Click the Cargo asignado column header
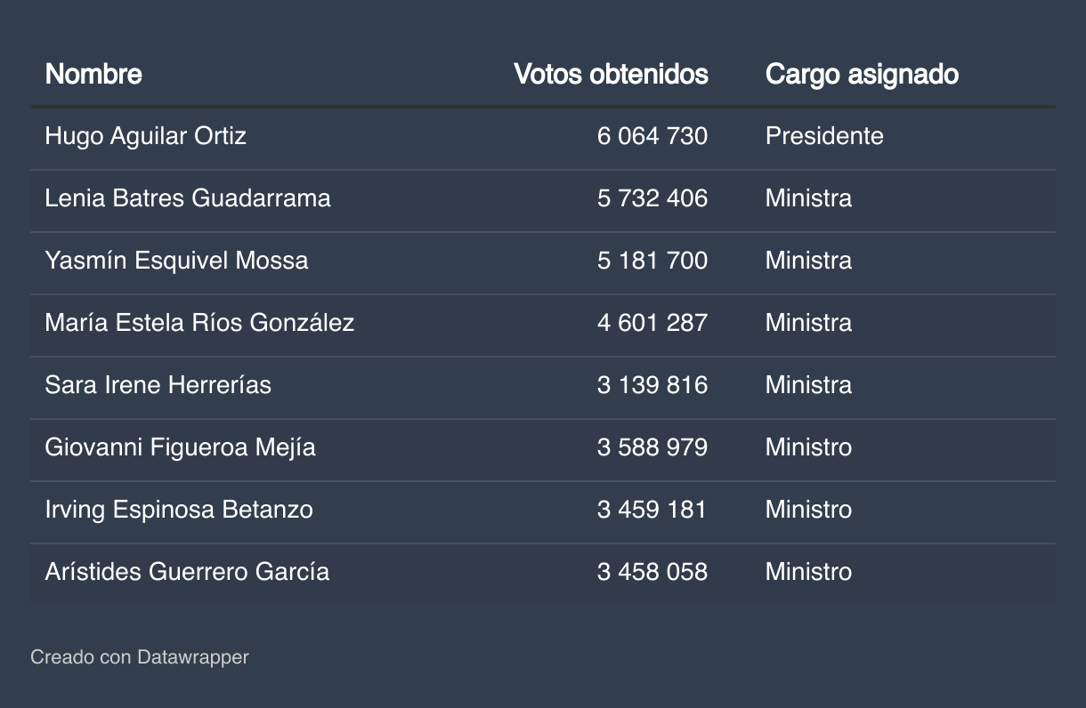1086x708 pixels. 861,74
